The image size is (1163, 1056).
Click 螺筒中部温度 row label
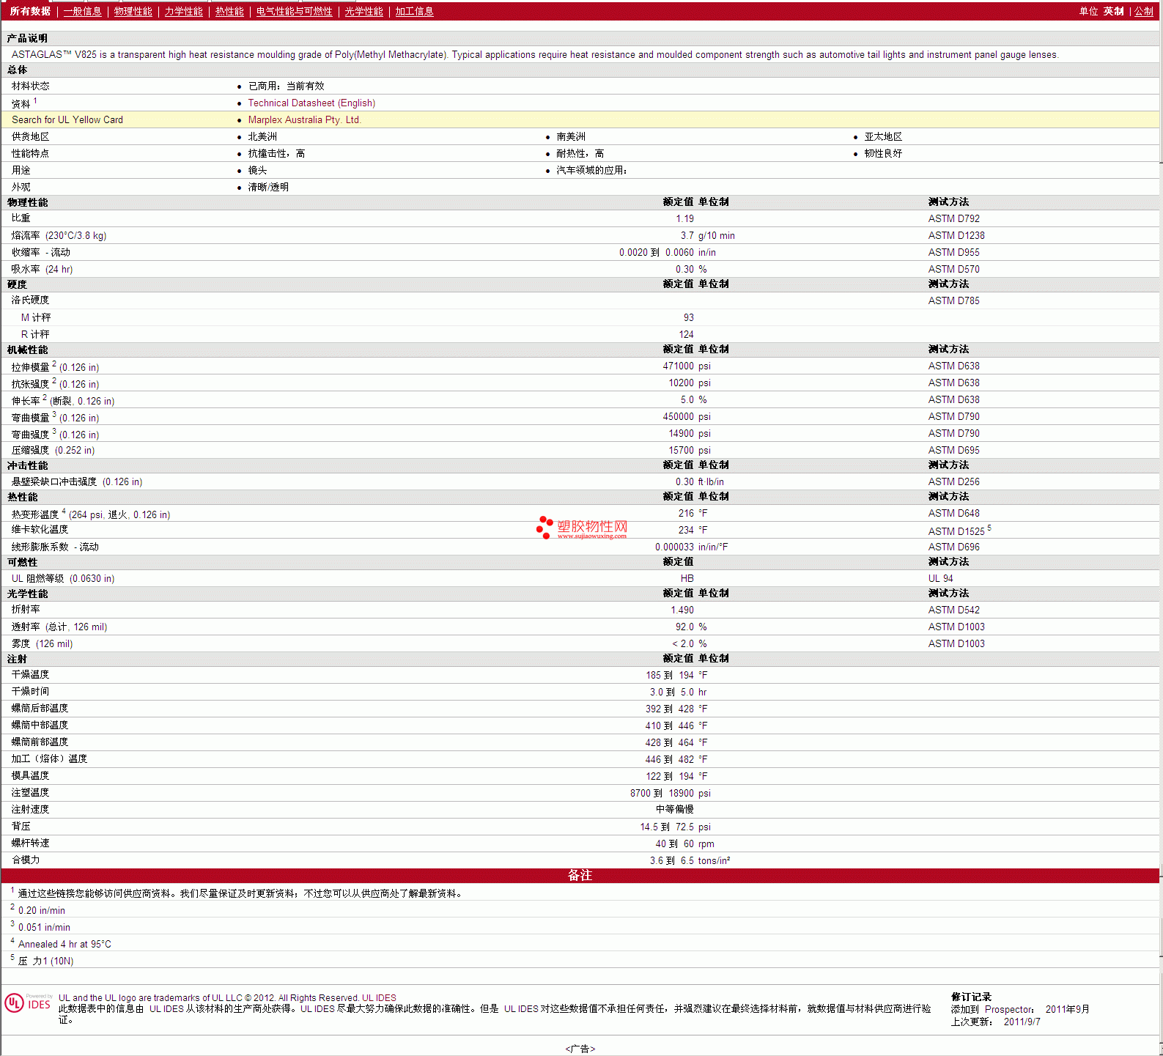40,725
